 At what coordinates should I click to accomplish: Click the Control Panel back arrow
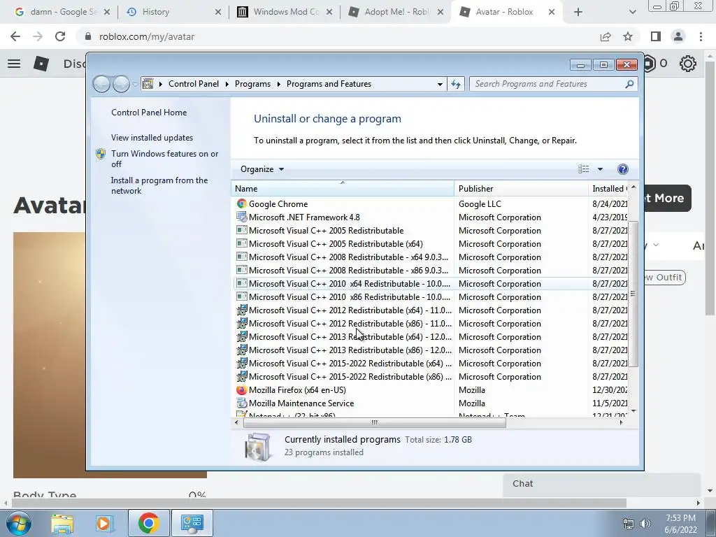click(x=101, y=84)
